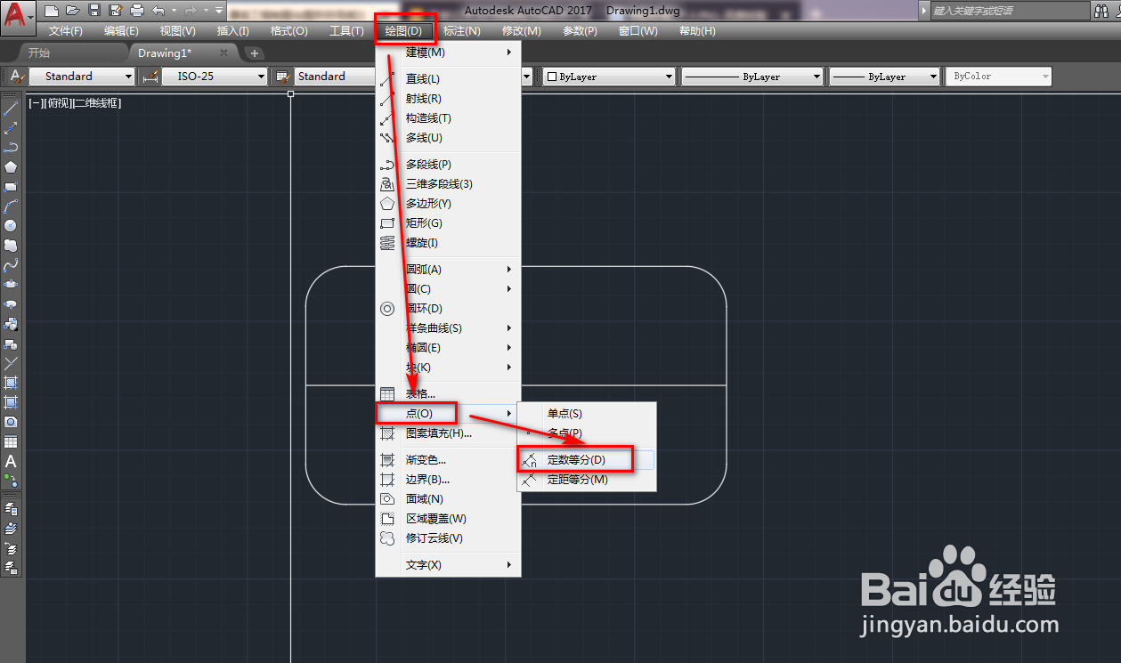Open the ISO-25 dimension style dropdown

[215, 77]
